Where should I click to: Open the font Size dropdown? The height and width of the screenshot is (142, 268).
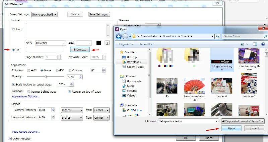pyautogui.click(x=84, y=43)
